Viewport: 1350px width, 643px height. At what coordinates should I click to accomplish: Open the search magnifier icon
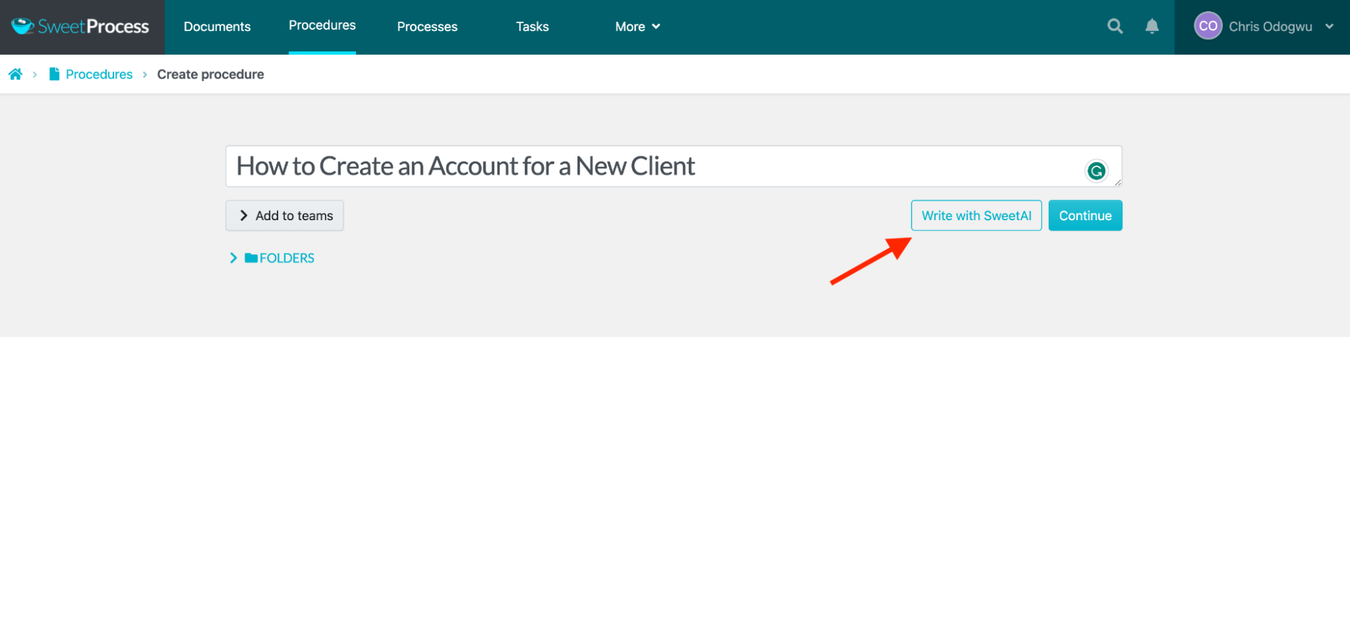tap(1115, 26)
